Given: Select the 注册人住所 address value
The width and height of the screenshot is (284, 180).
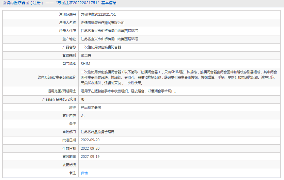Looking at the screenshot, I should point(109,31).
